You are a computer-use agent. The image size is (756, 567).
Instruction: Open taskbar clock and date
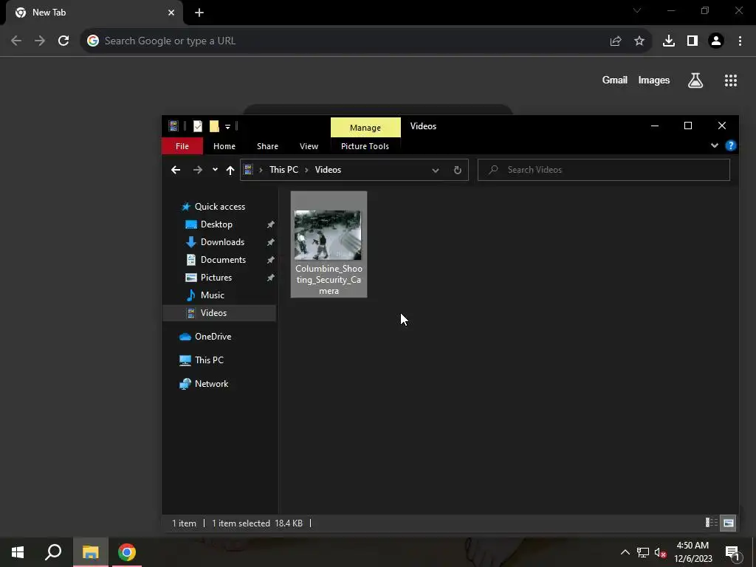click(x=693, y=552)
